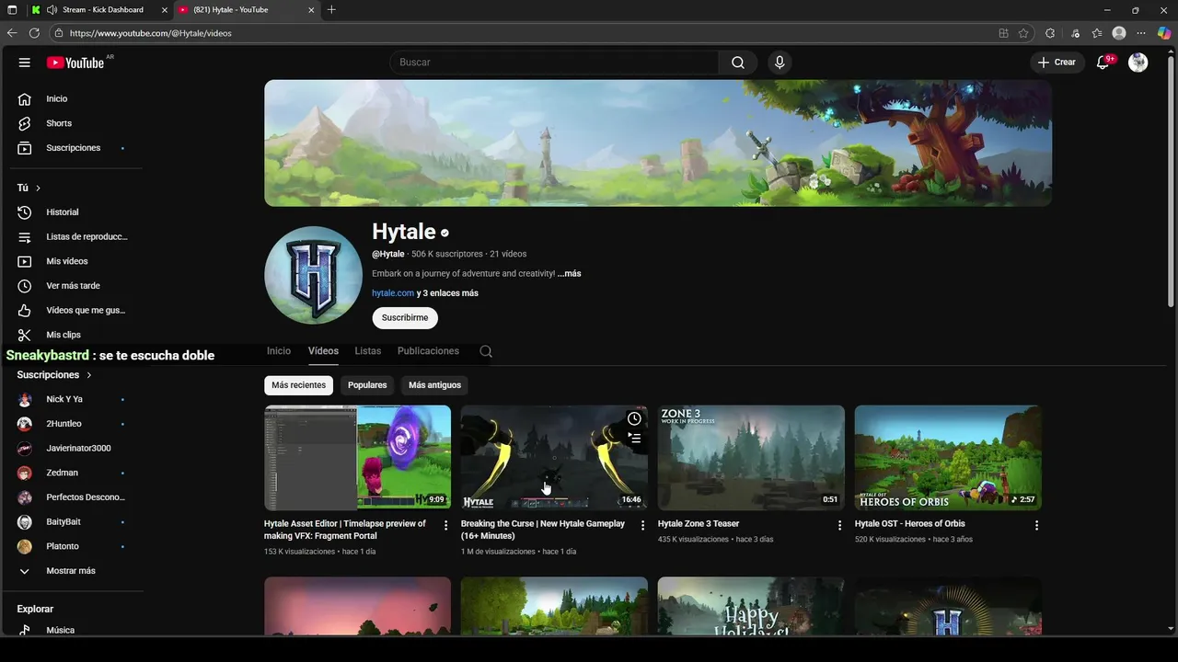
Task: Click the Suscribirme button
Action: click(x=405, y=318)
